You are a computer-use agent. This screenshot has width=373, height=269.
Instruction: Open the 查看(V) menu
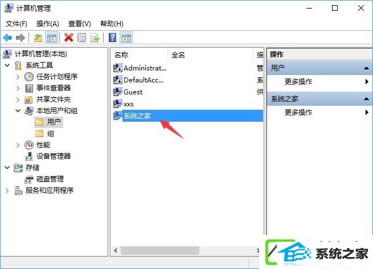click(x=80, y=24)
